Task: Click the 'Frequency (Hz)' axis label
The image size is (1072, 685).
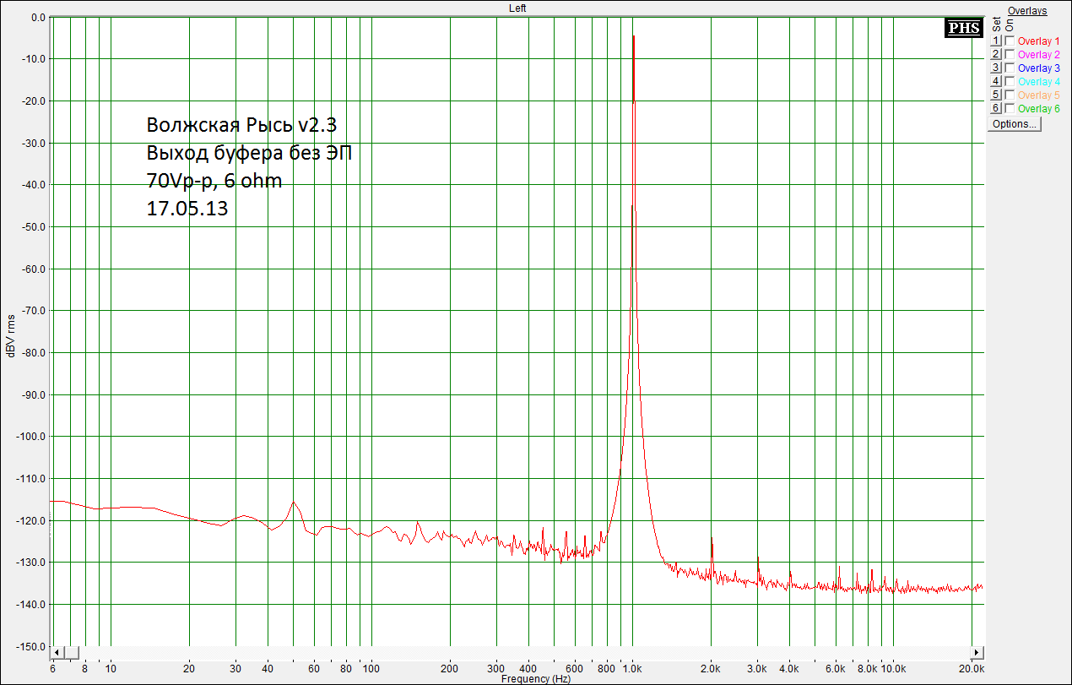Action: point(534,679)
